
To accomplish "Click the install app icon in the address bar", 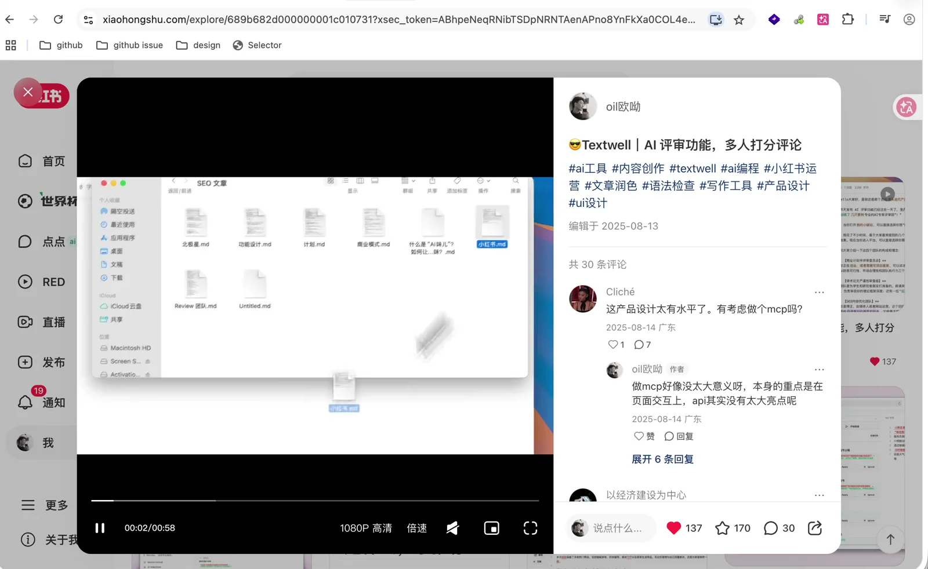I will tap(716, 20).
